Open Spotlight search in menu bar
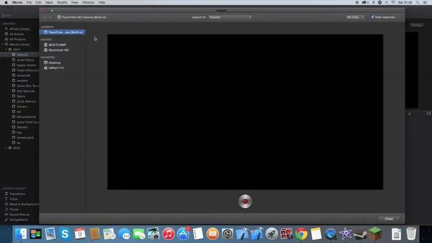The width and height of the screenshot is (432, 243). tap(418, 3)
